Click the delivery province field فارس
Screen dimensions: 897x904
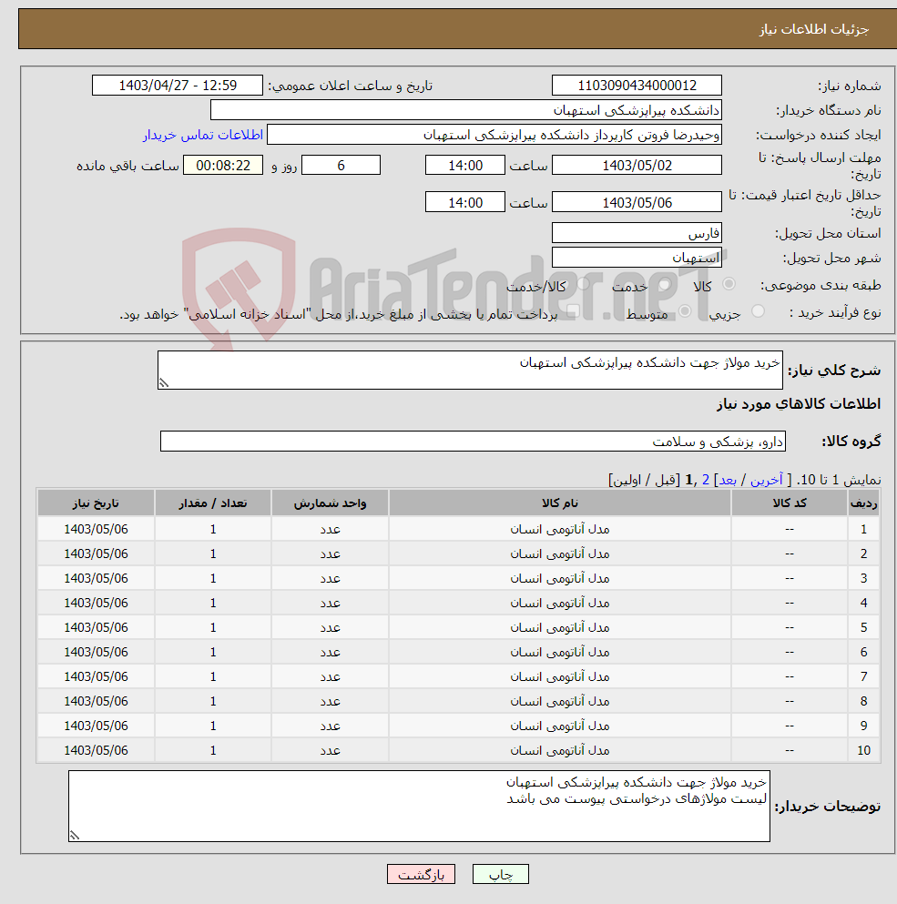(637, 233)
